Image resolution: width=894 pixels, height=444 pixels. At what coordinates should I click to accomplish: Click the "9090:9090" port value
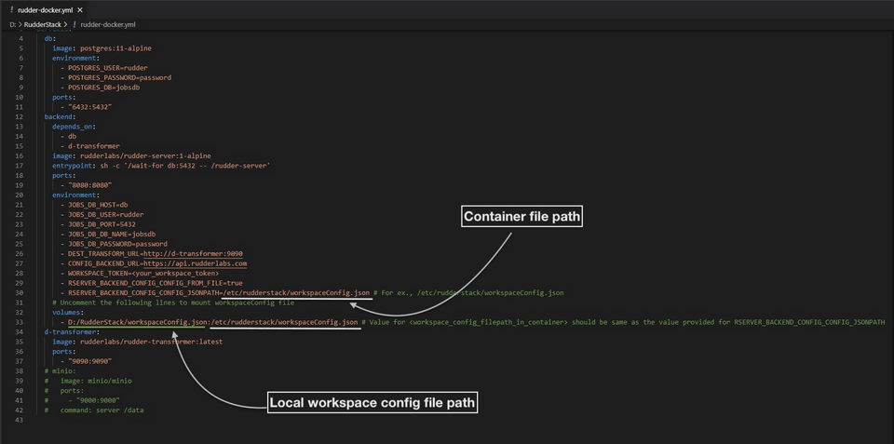point(89,361)
